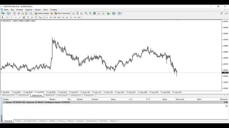This screenshot has height=128, width=229.
Task: Expand the Templates dropdown arrow
Action: (x=122, y=14)
